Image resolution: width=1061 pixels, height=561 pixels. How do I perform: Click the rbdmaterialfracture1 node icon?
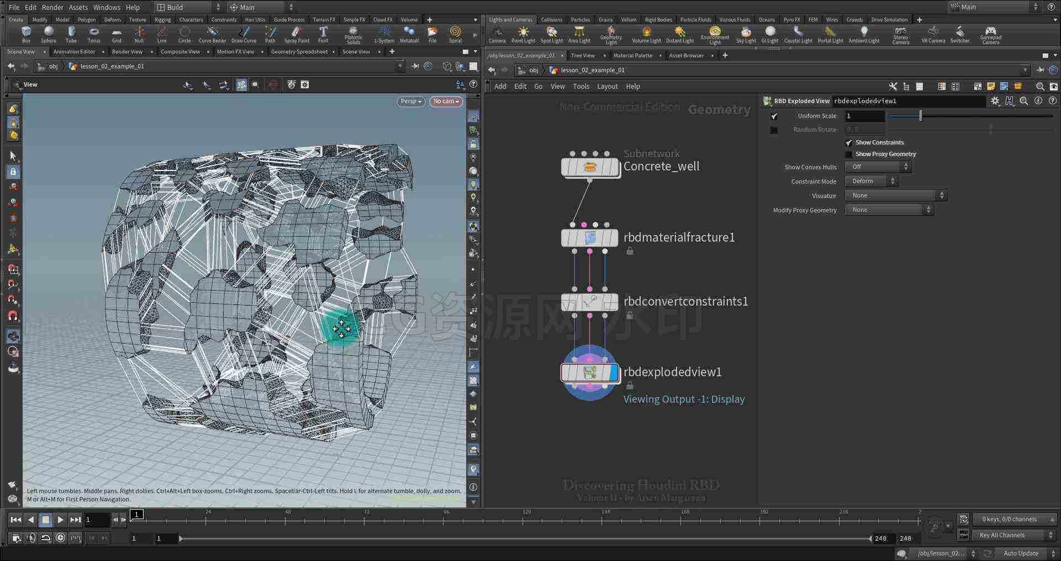pos(590,238)
